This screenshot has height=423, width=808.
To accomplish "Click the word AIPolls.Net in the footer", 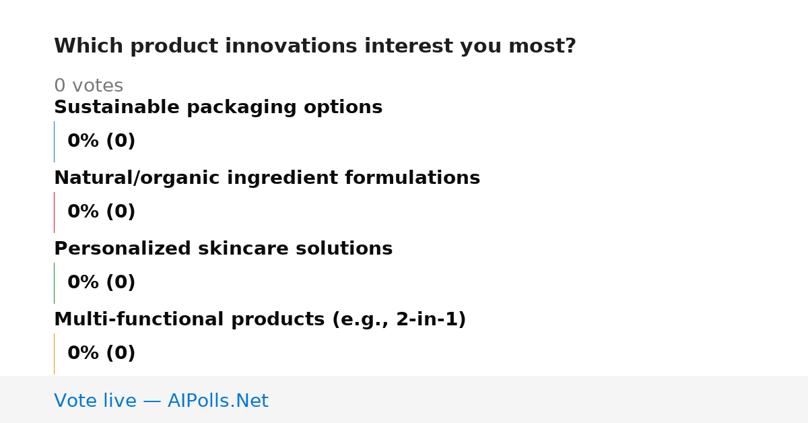I will coord(218,401).
